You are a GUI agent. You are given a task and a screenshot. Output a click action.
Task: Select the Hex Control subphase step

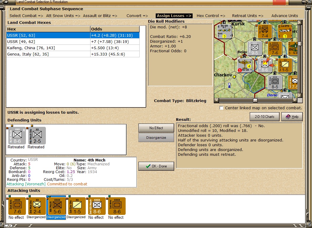(211, 16)
